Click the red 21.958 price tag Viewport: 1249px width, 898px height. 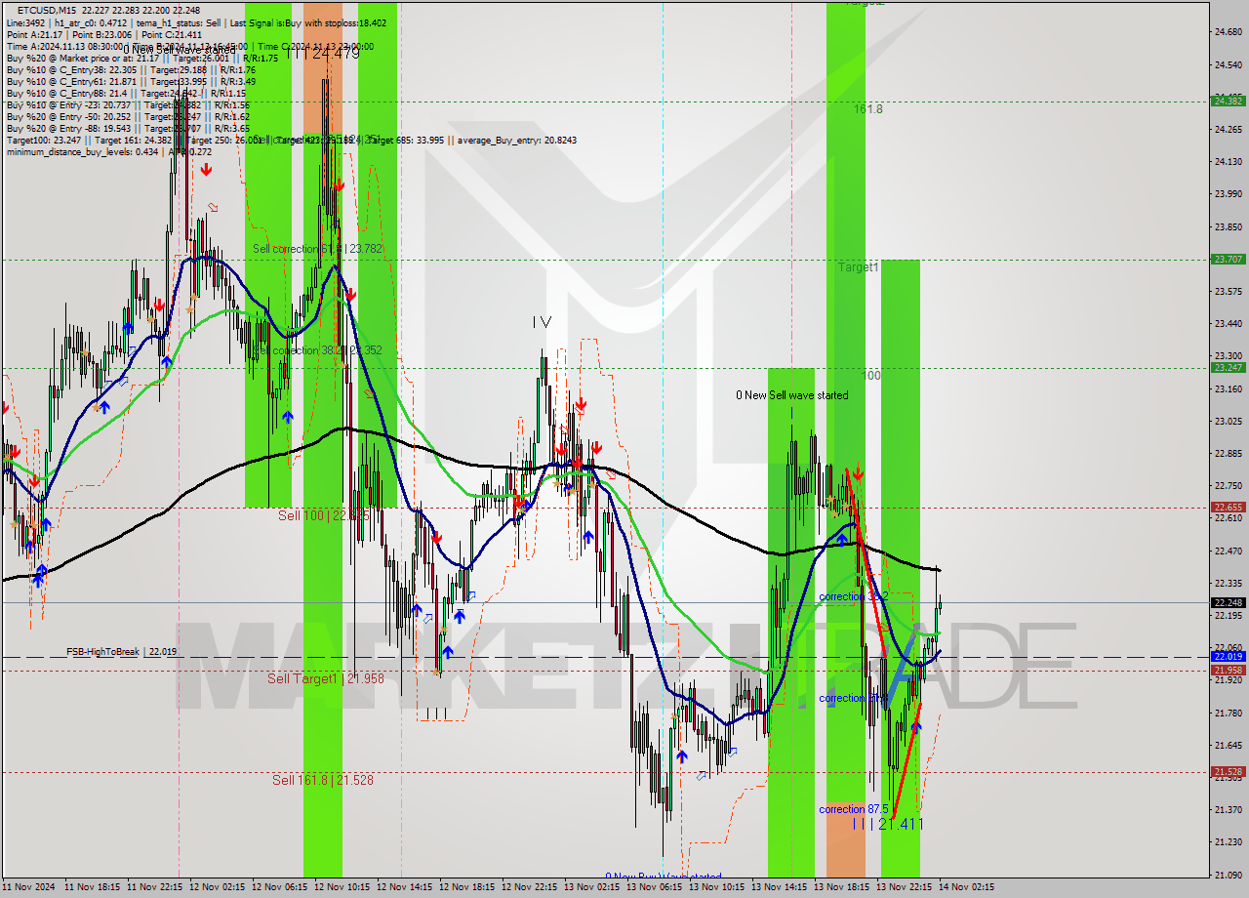click(1228, 670)
